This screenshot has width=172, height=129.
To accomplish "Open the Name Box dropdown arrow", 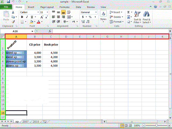I will pos(32,31).
